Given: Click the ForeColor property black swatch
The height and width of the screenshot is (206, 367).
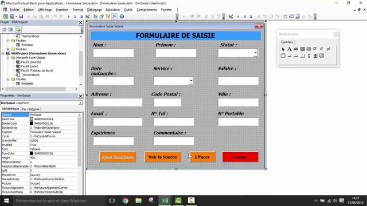Looking at the screenshot, I should [32, 153].
